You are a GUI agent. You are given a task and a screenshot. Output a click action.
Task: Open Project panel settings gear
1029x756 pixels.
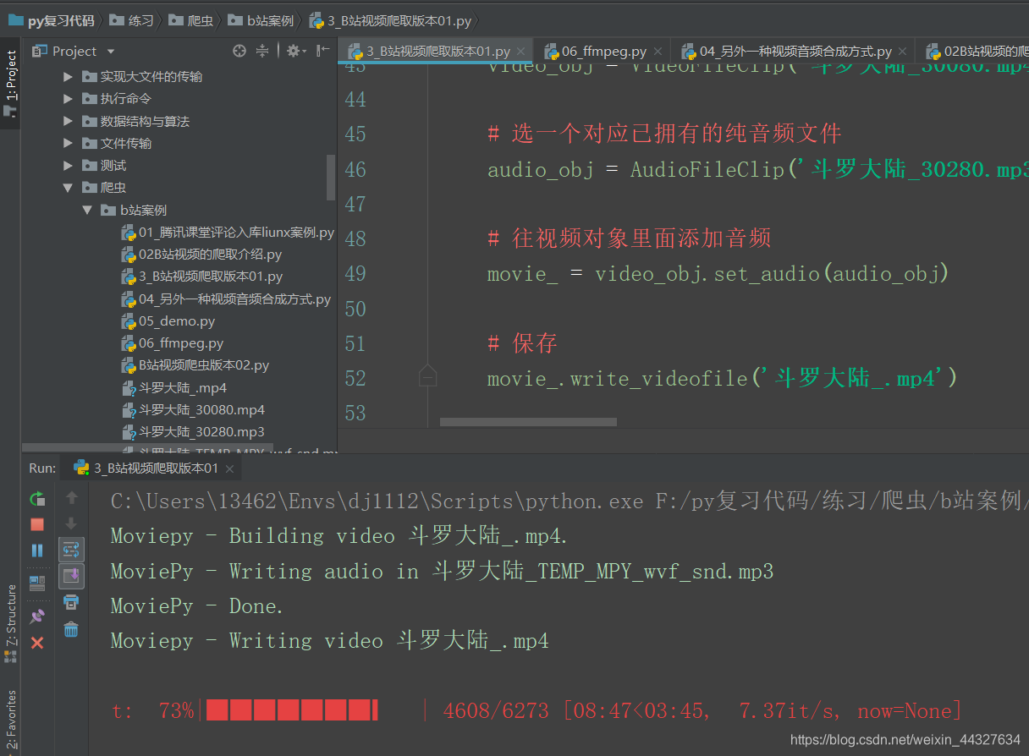coord(294,51)
